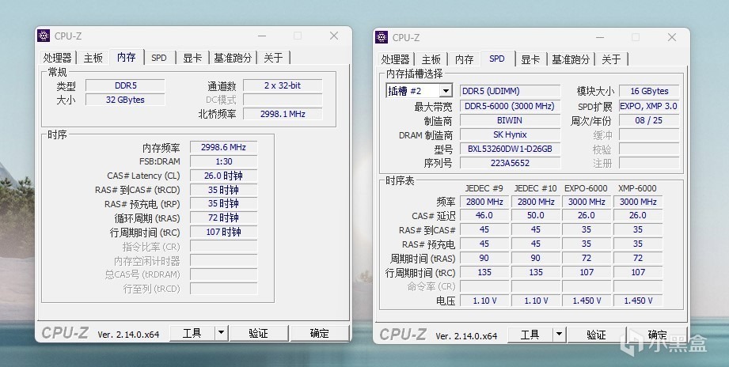Open 主板 tab in right CPU-Z window
Viewport: 729px width, 367px height.
pyautogui.click(x=431, y=59)
